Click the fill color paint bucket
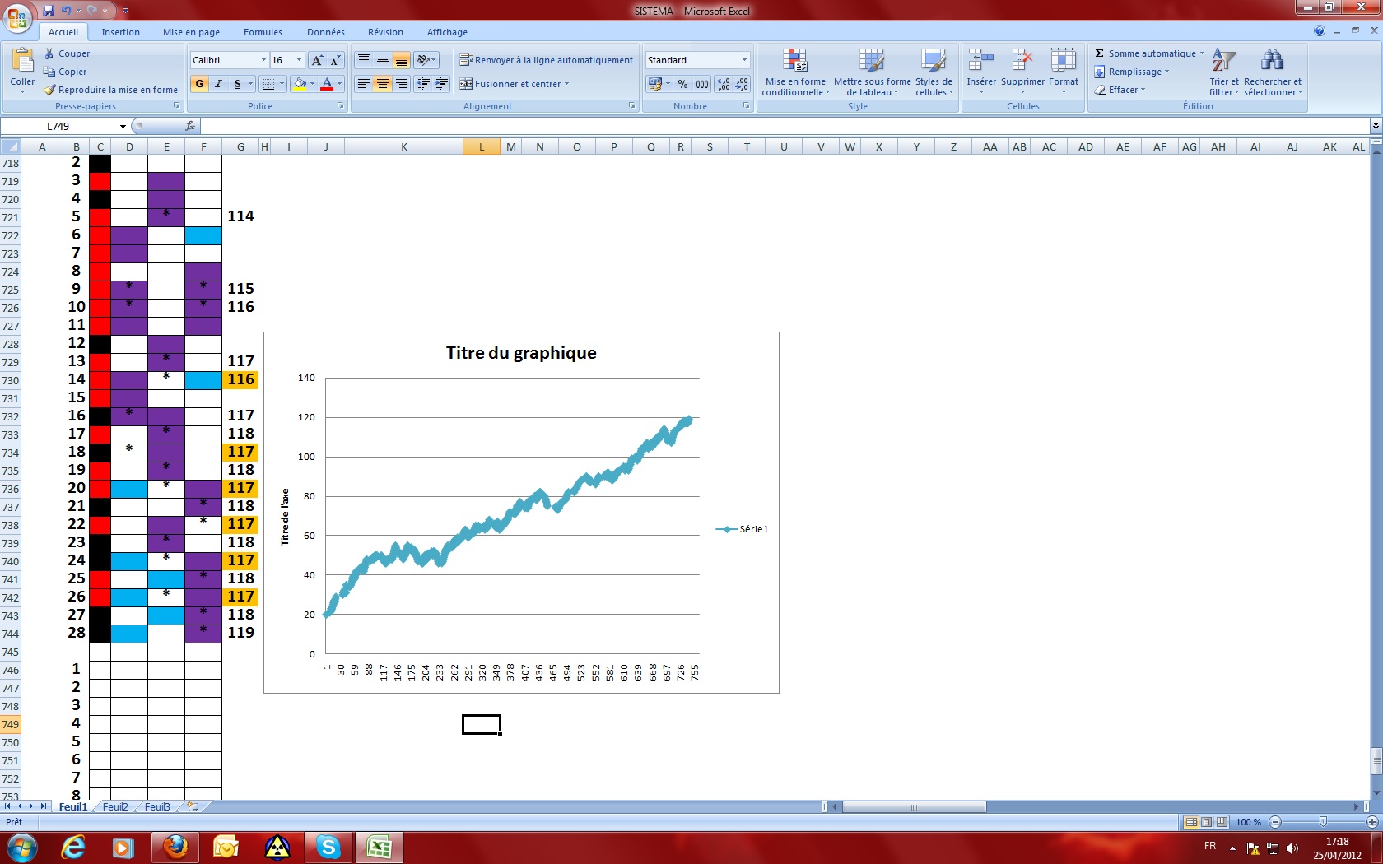 [x=300, y=84]
